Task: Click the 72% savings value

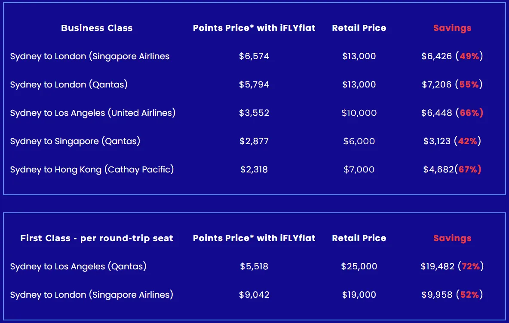Action: [x=471, y=266]
